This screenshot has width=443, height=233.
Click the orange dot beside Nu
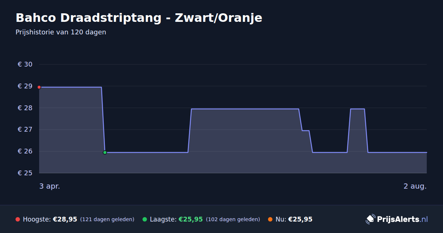(x=270, y=219)
